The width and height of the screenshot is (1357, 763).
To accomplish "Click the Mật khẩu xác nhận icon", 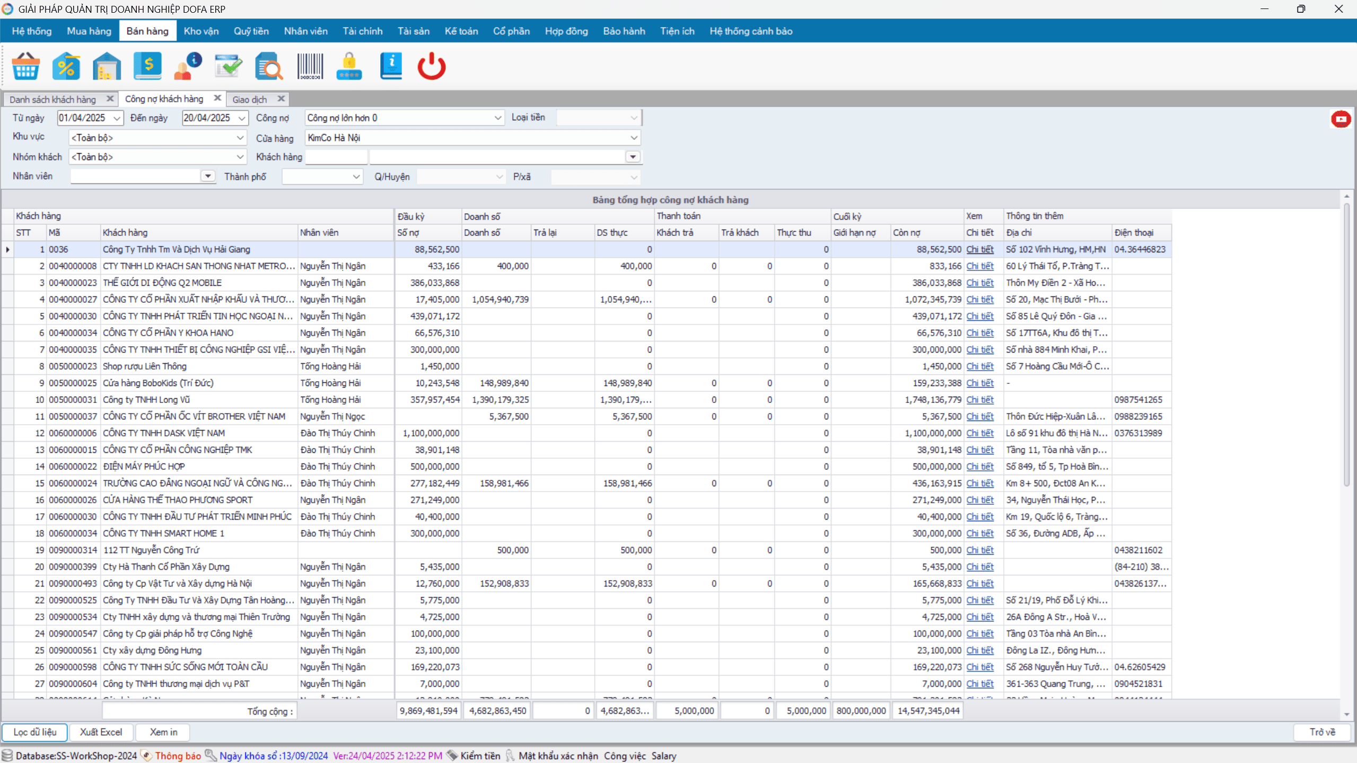I will coord(510,755).
